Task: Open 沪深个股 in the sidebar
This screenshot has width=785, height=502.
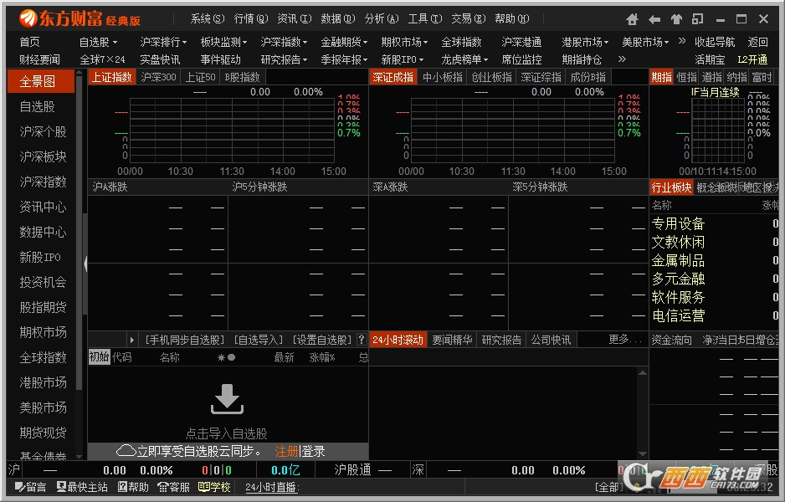Action: (43, 131)
